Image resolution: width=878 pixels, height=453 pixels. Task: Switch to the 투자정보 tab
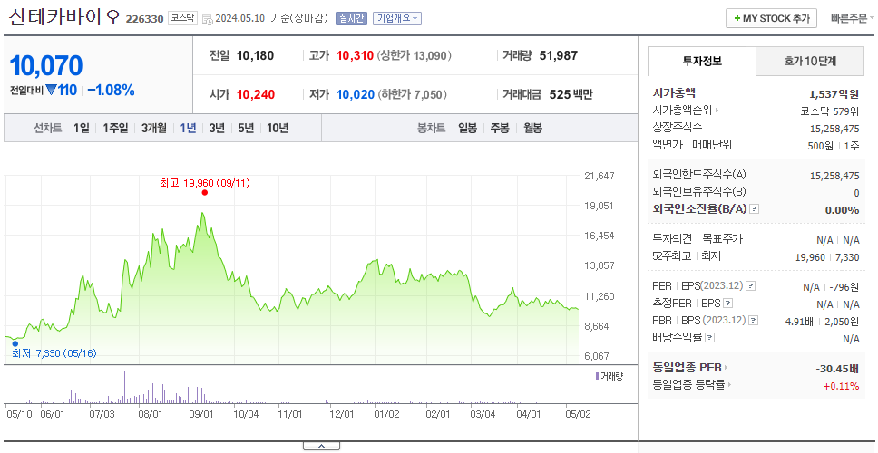point(702,61)
